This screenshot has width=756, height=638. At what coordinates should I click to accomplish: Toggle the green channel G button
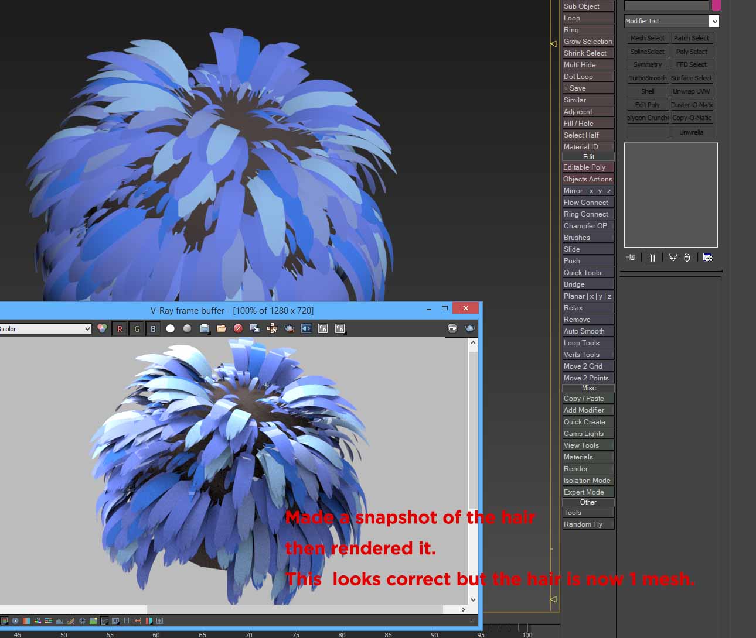(x=137, y=328)
